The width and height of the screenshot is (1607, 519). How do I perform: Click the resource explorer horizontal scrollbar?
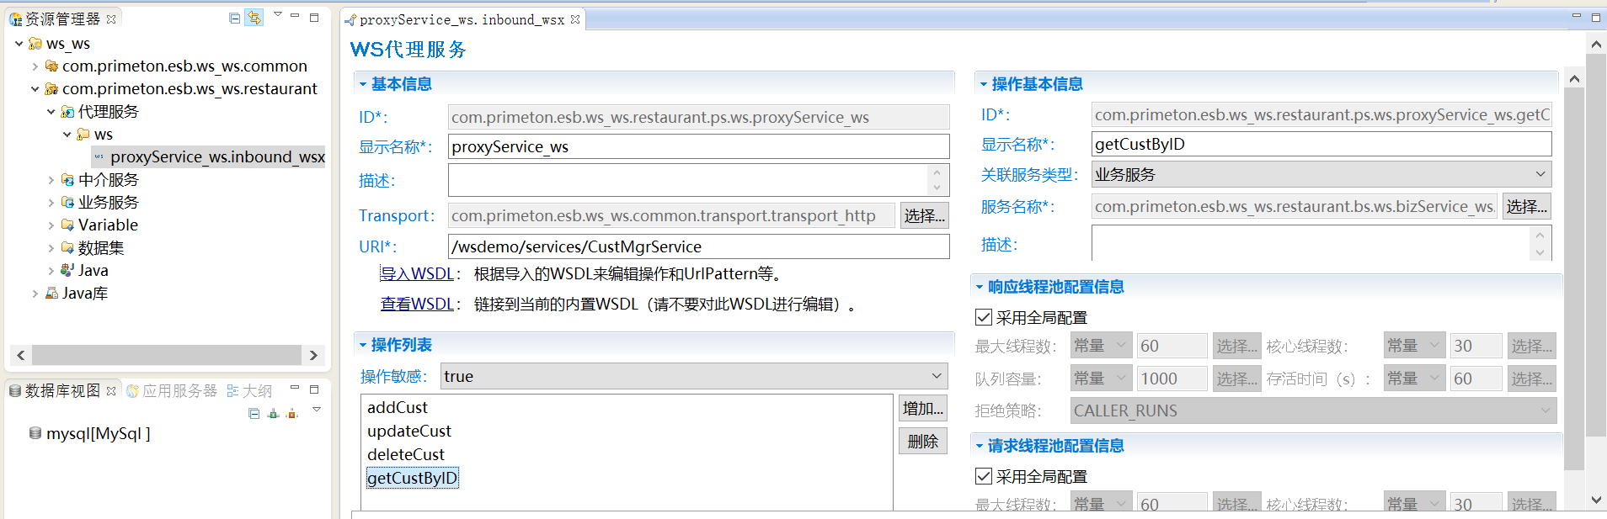pos(166,355)
